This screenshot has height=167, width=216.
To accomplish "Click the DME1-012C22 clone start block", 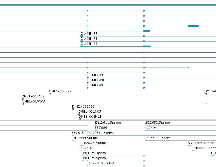I will pyautogui.click(x=73, y=109).
